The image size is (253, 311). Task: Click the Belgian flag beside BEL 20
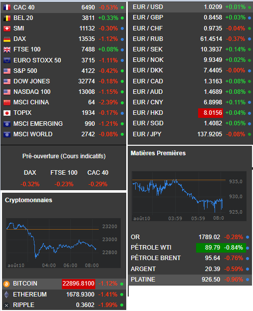[7, 18]
